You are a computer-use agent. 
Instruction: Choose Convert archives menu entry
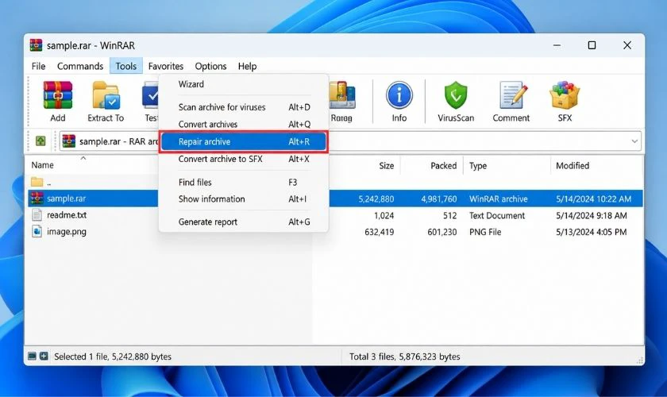pyautogui.click(x=243, y=124)
